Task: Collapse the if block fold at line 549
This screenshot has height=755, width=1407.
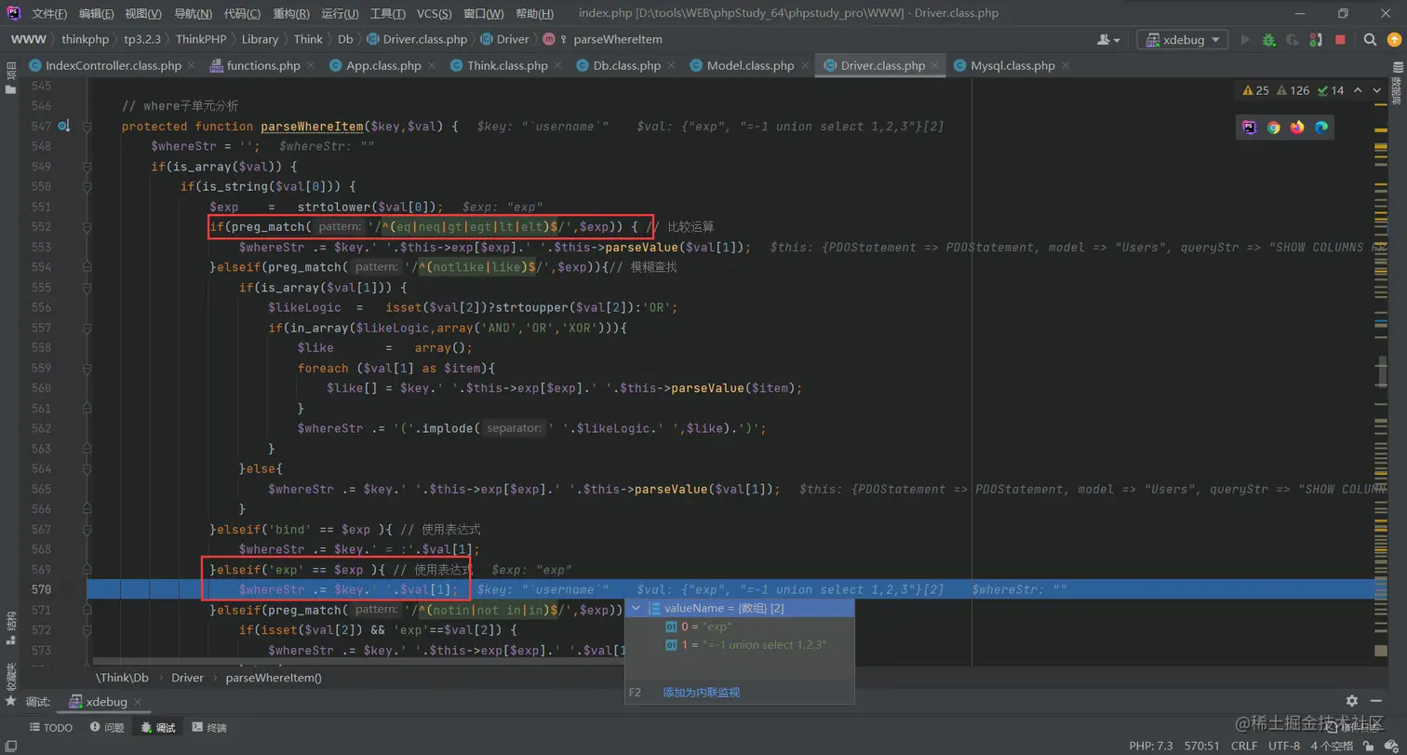Action: point(87,167)
